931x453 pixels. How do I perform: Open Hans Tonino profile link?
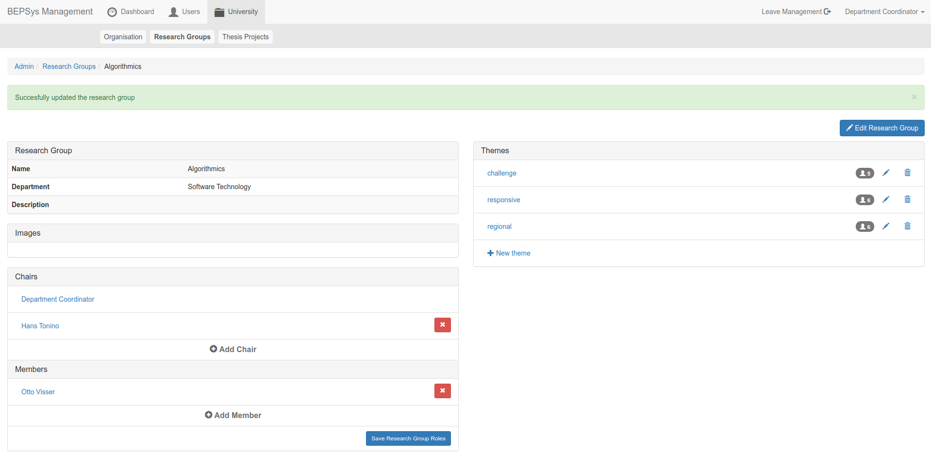40,326
